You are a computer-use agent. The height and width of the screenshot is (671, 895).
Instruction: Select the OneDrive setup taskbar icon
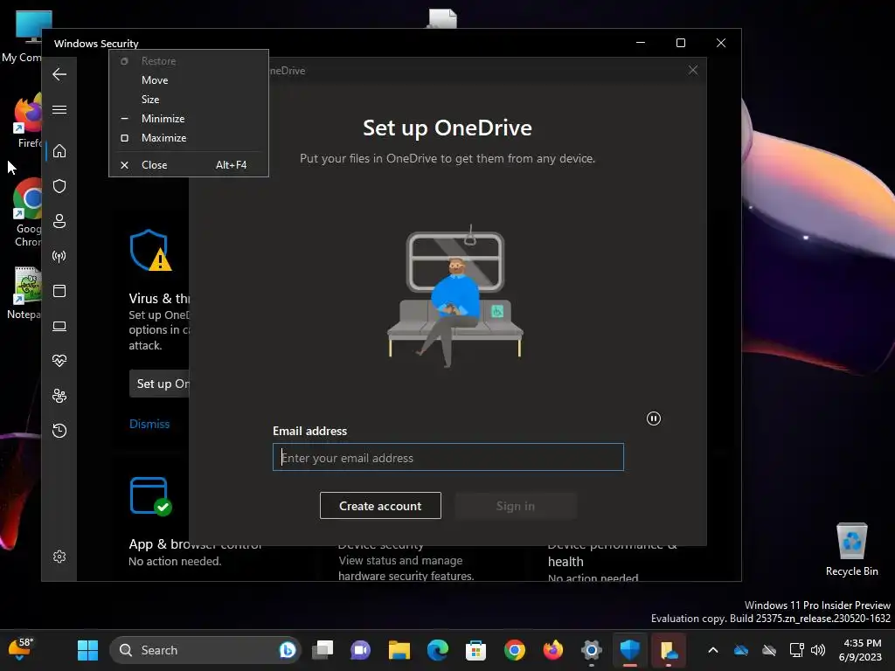click(x=669, y=650)
